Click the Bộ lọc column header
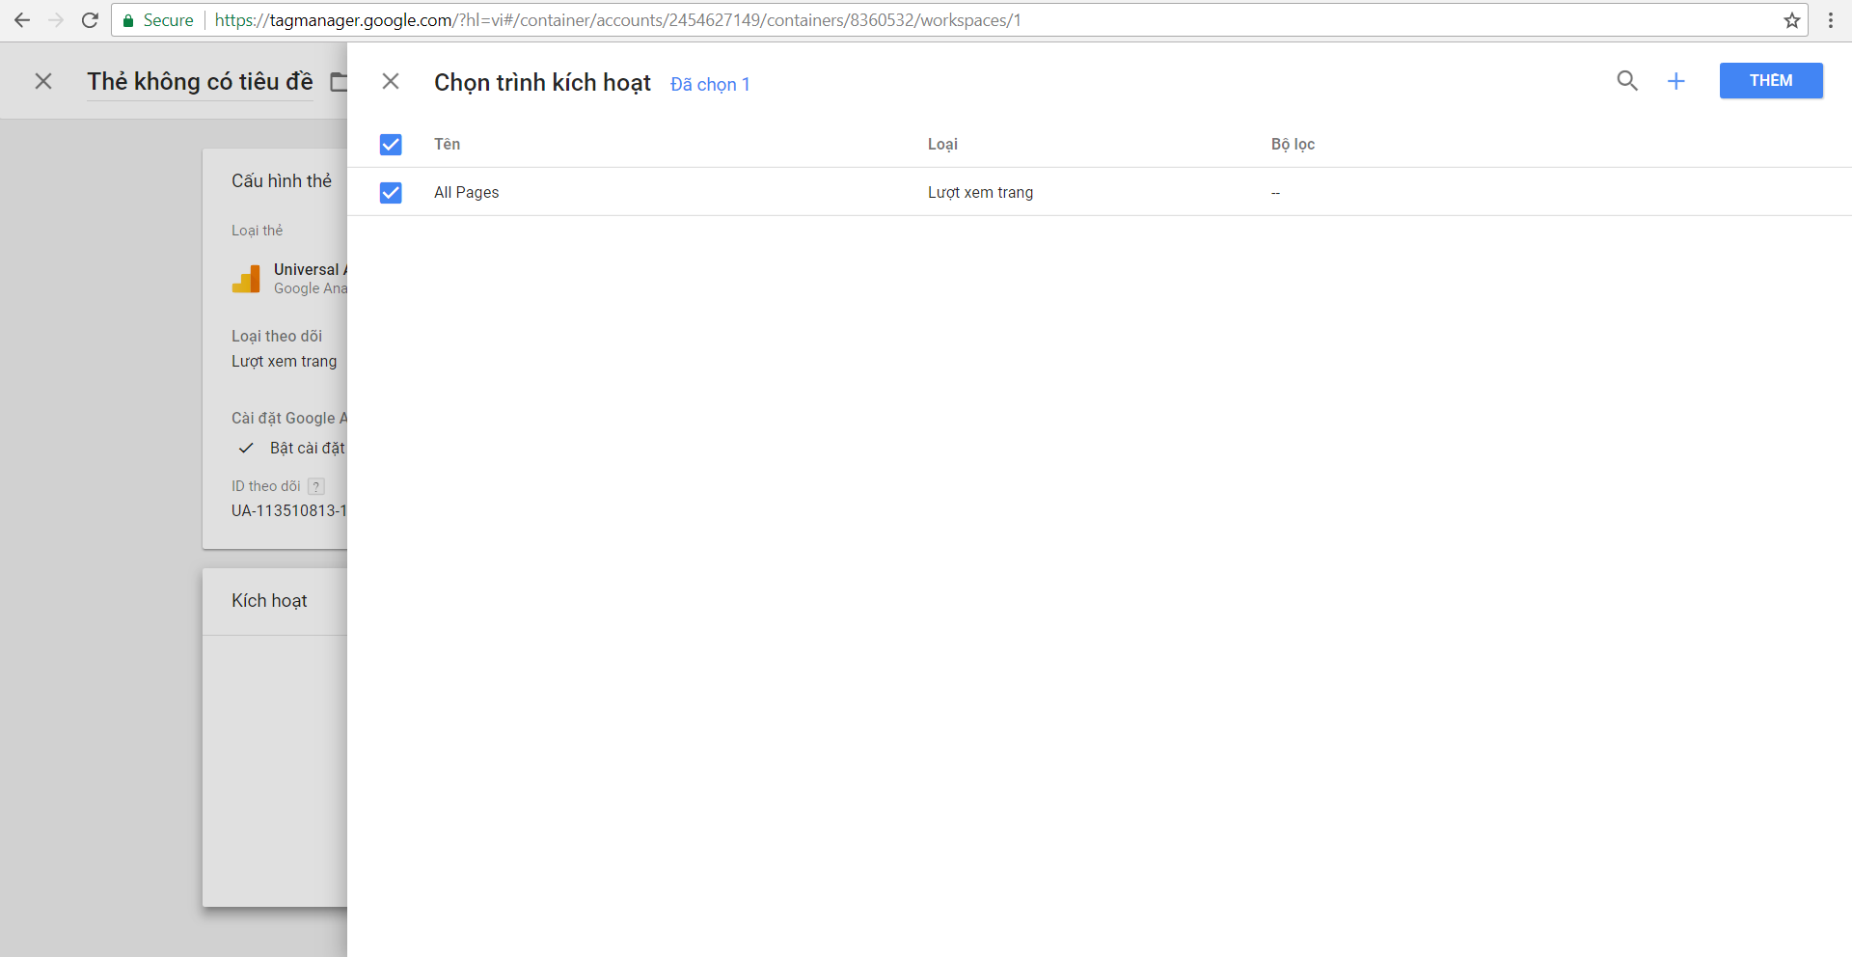The image size is (1852, 957). [x=1293, y=145]
